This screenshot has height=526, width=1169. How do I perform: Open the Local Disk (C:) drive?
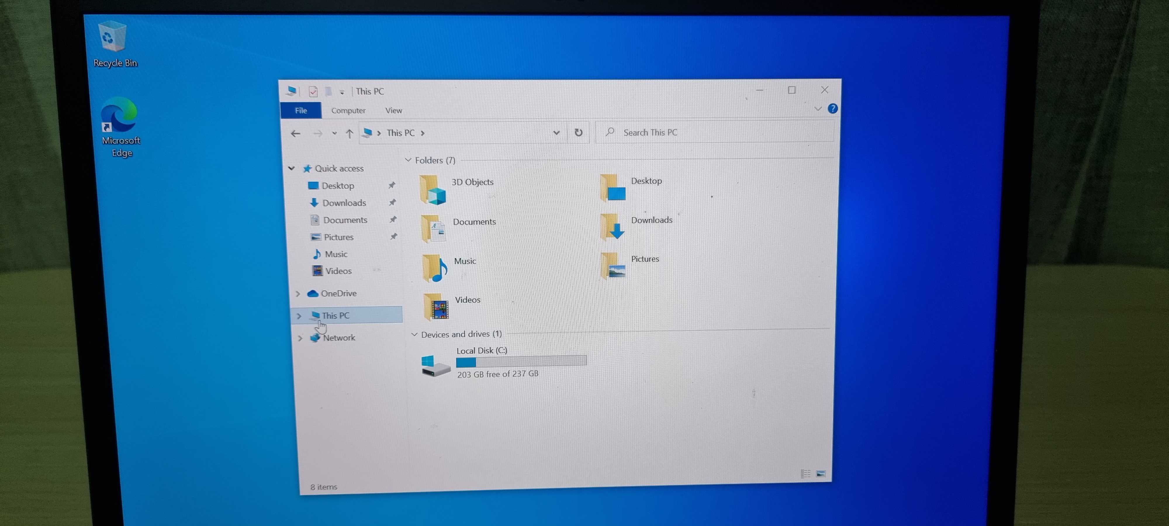481,362
